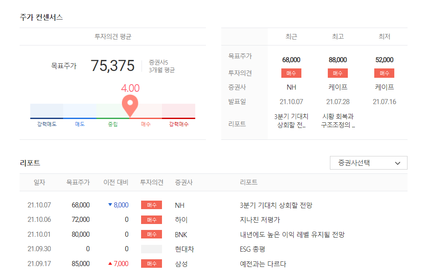
Task: Click the 일자 column header
Action: 39,182
